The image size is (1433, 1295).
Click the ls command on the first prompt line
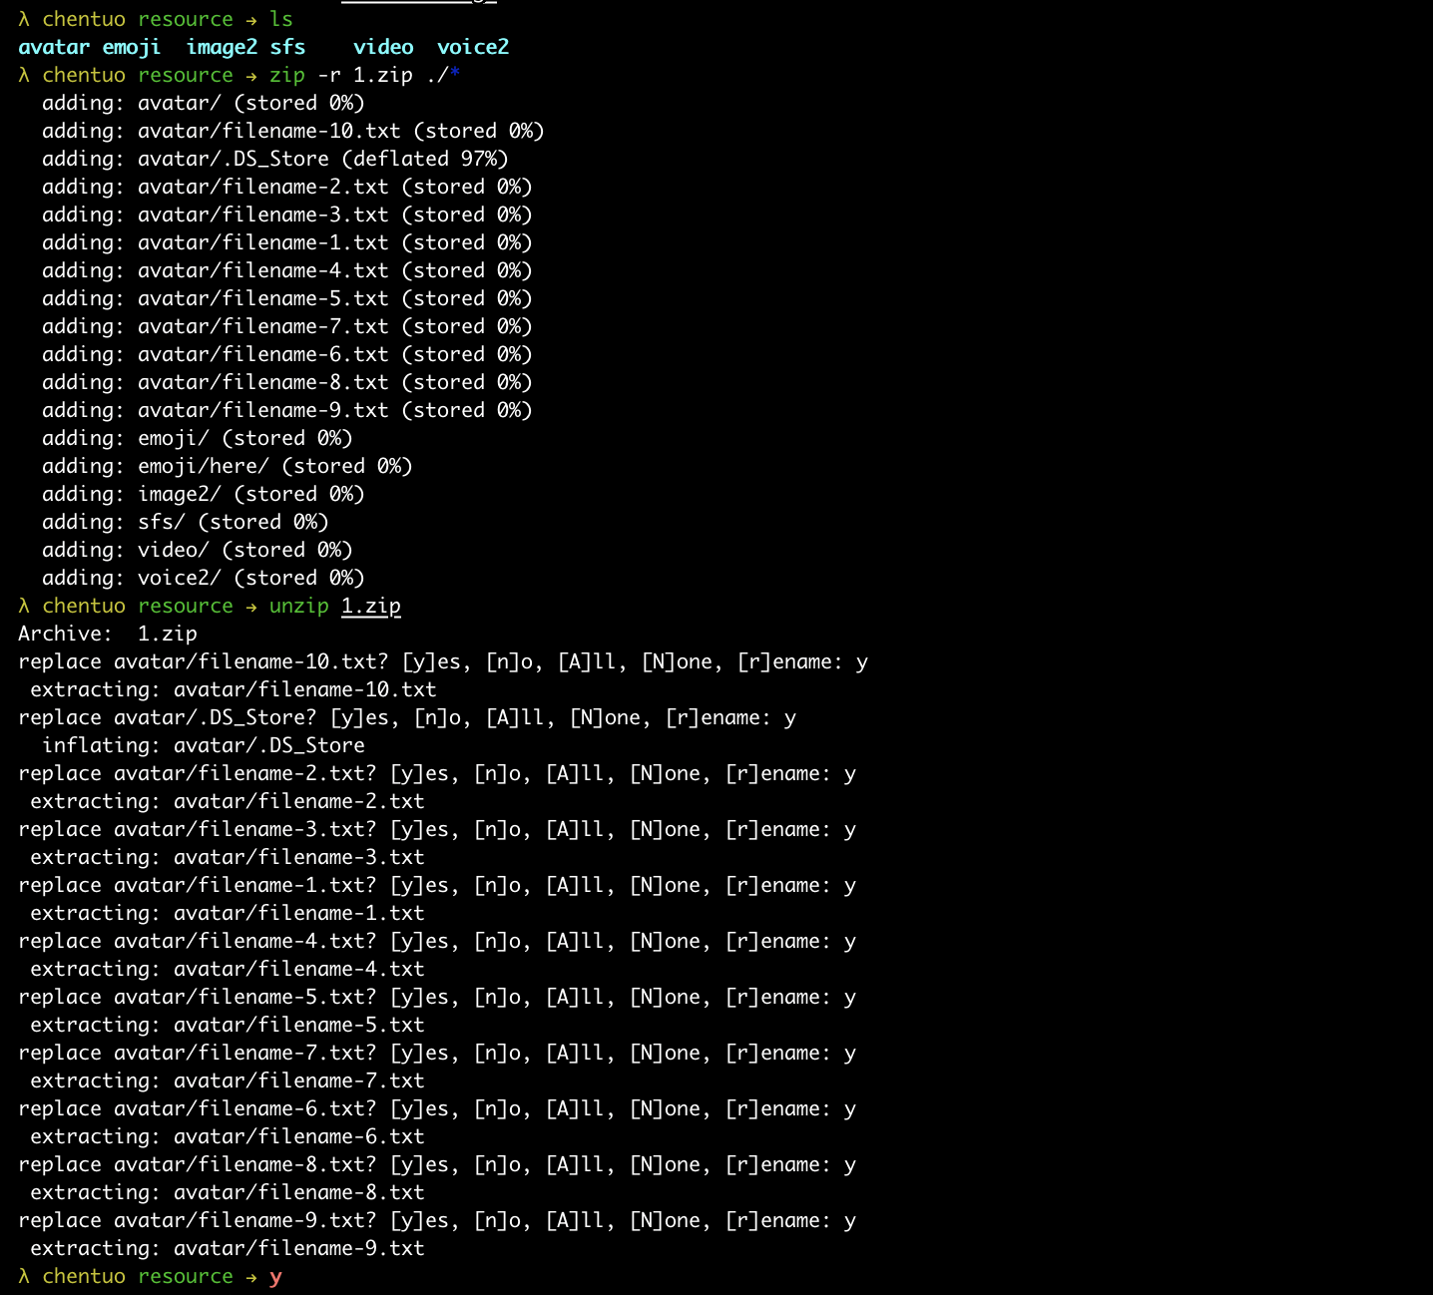point(281,19)
